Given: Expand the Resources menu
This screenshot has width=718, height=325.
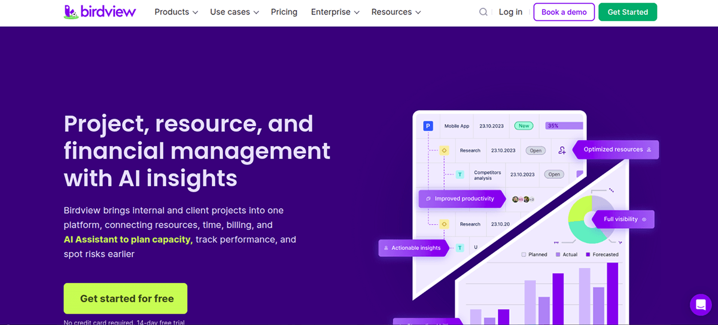Looking at the screenshot, I should coord(396,12).
